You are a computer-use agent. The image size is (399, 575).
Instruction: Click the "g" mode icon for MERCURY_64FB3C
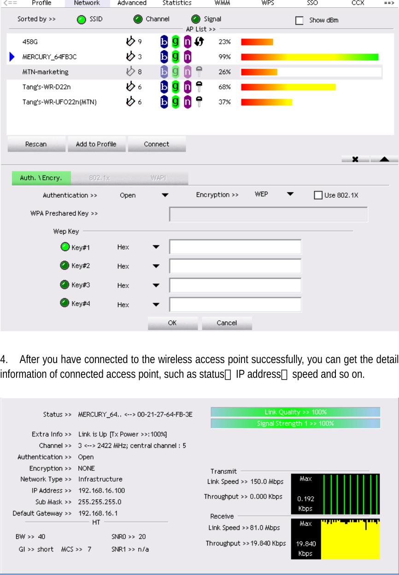click(x=175, y=57)
